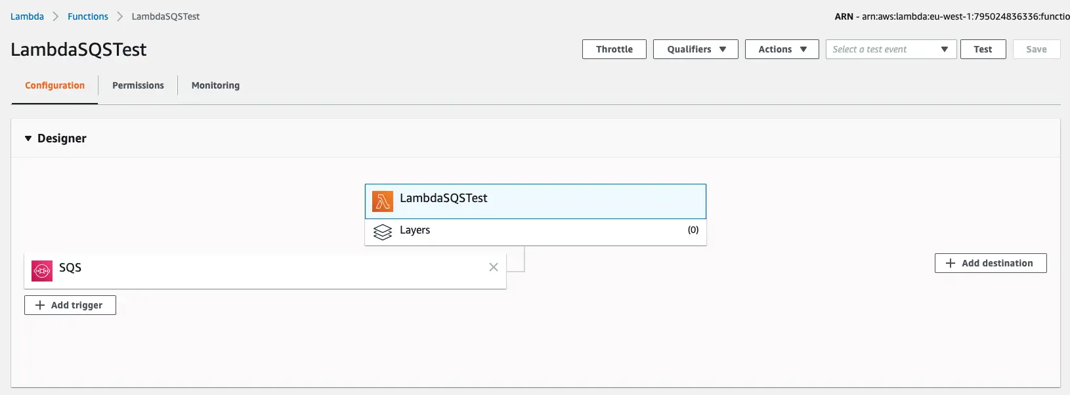Image resolution: width=1070 pixels, height=395 pixels.
Task: Click the plus icon on Add destination
Action: click(950, 263)
